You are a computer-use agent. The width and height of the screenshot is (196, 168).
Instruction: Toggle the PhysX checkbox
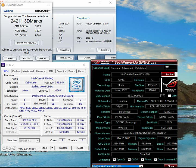142,160
